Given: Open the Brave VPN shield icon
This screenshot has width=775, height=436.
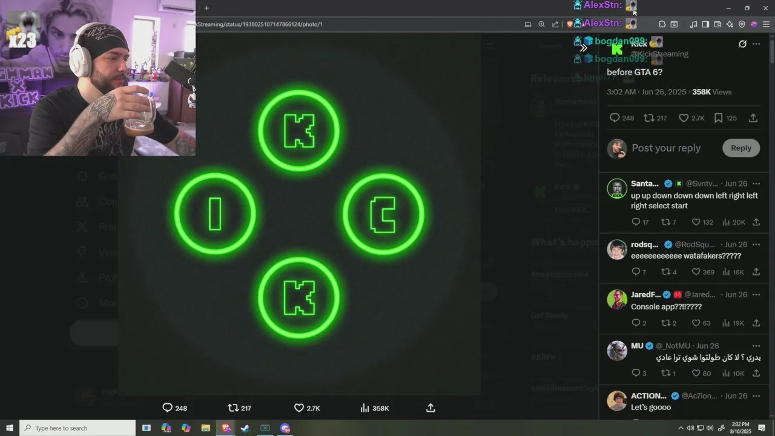Looking at the screenshot, I should [x=742, y=24].
